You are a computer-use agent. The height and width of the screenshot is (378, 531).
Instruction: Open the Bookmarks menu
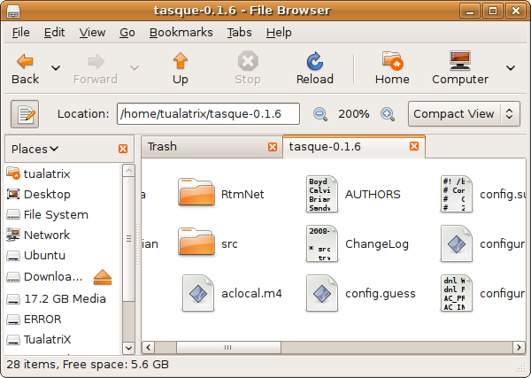point(181,32)
